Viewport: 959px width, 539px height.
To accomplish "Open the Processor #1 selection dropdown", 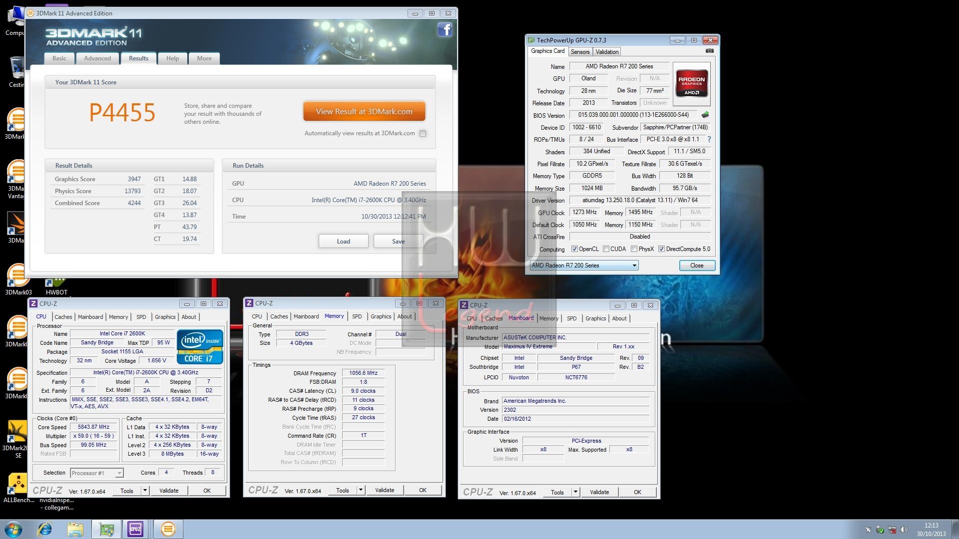I will tap(96, 473).
